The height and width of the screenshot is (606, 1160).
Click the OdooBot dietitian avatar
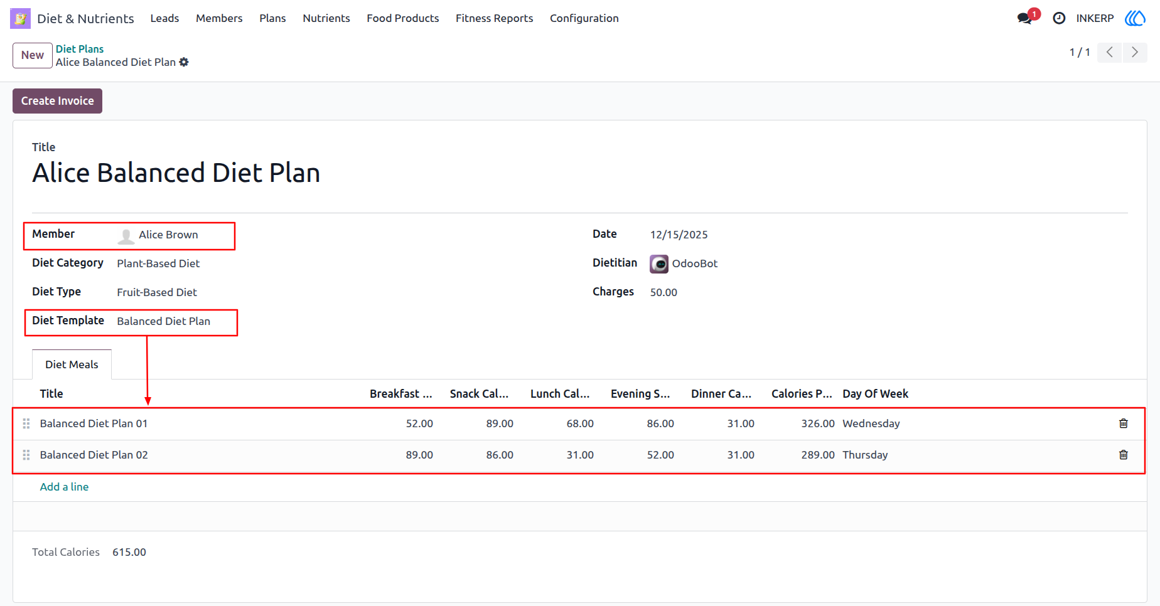tap(659, 264)
